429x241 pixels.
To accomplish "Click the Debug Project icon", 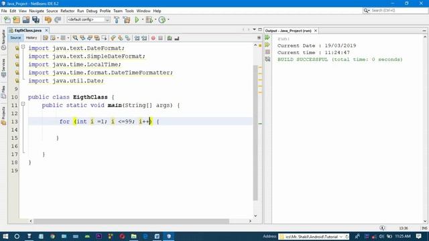I will coord(149,19).
